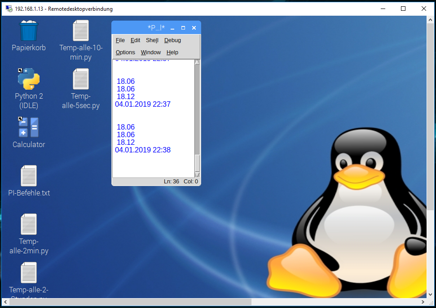Viewport: 436px width, 308px height.
Task: Open the Papierkorb trash icon
Action: [x=29, y=31]
